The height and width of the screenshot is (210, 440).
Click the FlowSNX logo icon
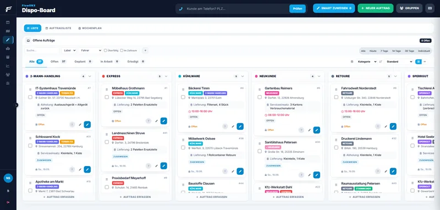tap(8, 9)
